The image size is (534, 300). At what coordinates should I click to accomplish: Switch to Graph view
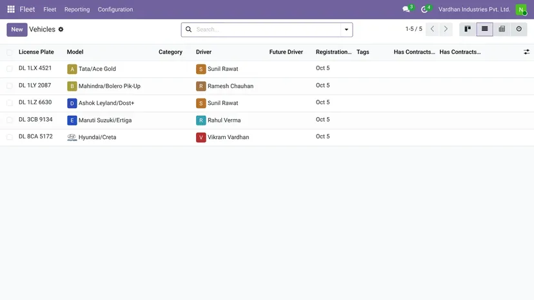point(502,29)
